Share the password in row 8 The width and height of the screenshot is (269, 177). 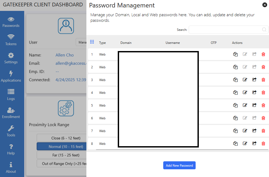[254, 144]
